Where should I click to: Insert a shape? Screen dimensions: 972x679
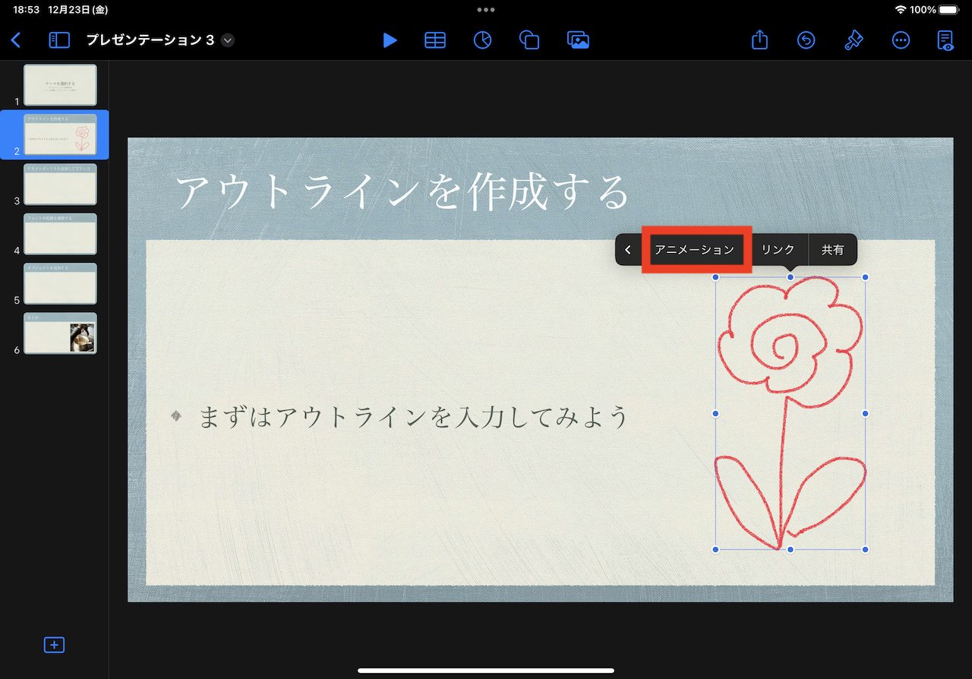(x=529, y=40)
